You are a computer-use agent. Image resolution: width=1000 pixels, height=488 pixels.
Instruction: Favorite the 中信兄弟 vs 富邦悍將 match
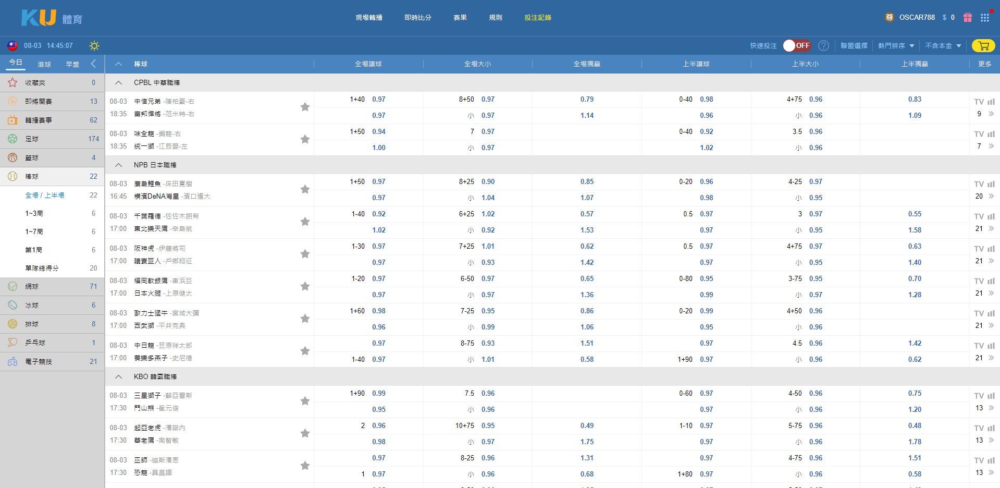[305, 107]
